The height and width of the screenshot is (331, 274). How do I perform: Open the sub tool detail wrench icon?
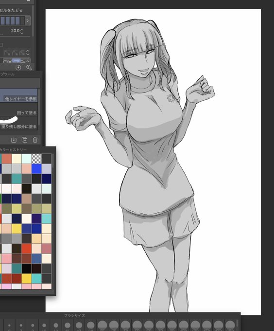pyautogui.click(x=29, y=68)
